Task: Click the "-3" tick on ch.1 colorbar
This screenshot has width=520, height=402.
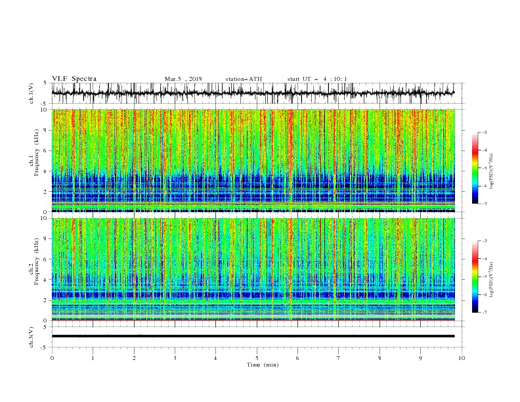Action: point(484,132)
